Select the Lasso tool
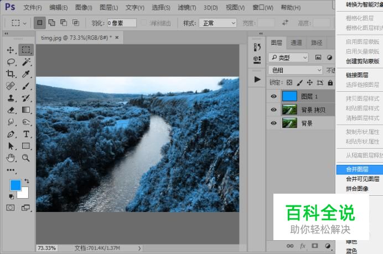 [x=11, y=63]
